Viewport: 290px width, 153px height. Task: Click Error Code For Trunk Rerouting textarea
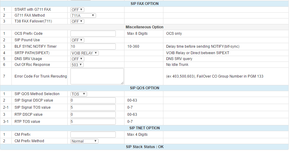point(97,76)
